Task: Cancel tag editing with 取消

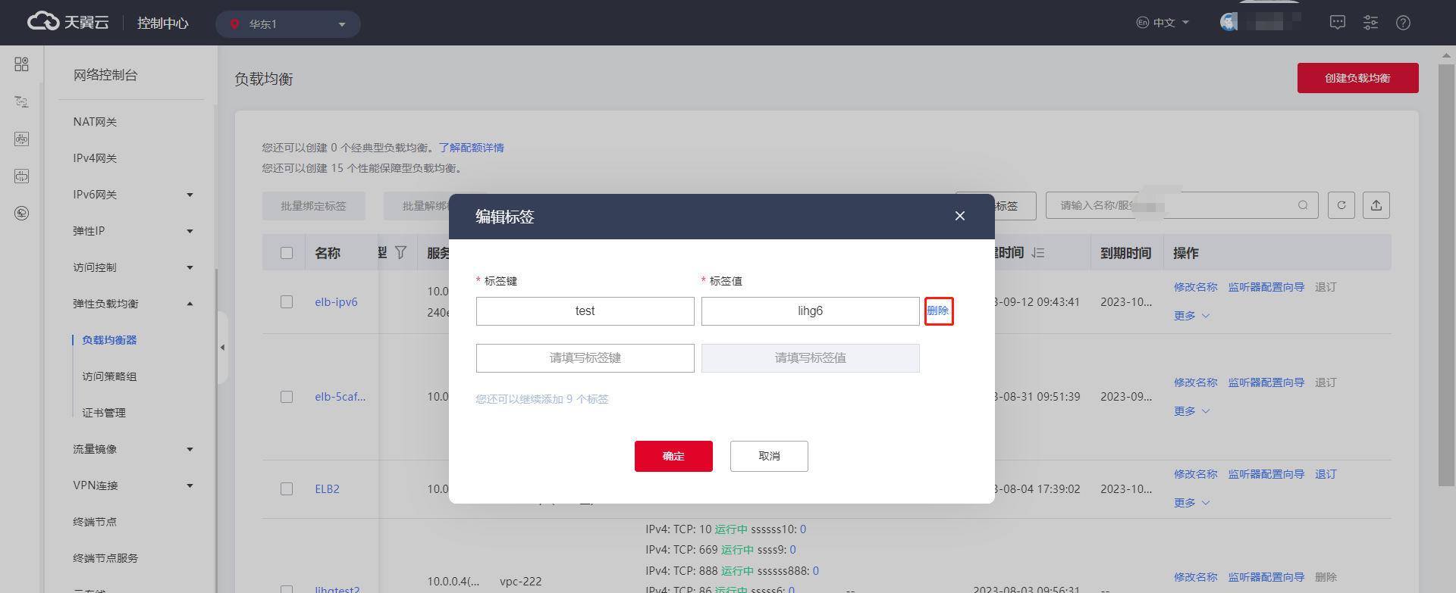Action: (769, 456)
